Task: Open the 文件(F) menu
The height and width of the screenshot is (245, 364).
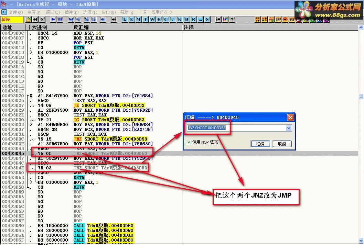Action: tap(16, 12)
